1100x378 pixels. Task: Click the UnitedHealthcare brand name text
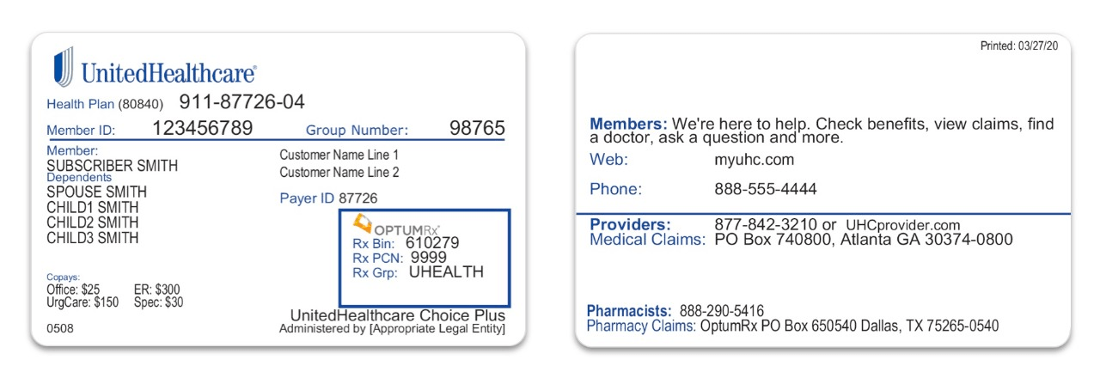pos(168,72)
